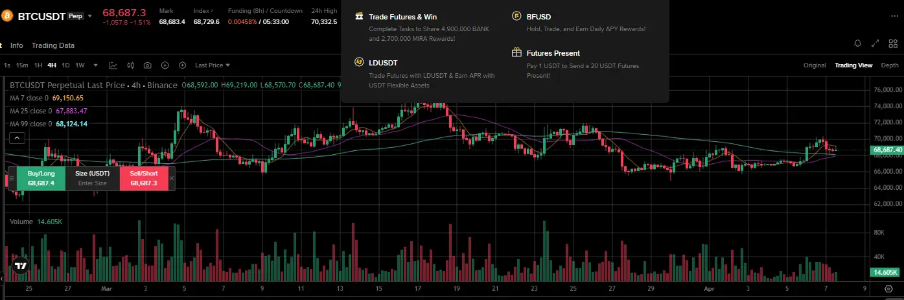Click the Index price label
Viewport: 904px width, 300px height.
(201, 10)
